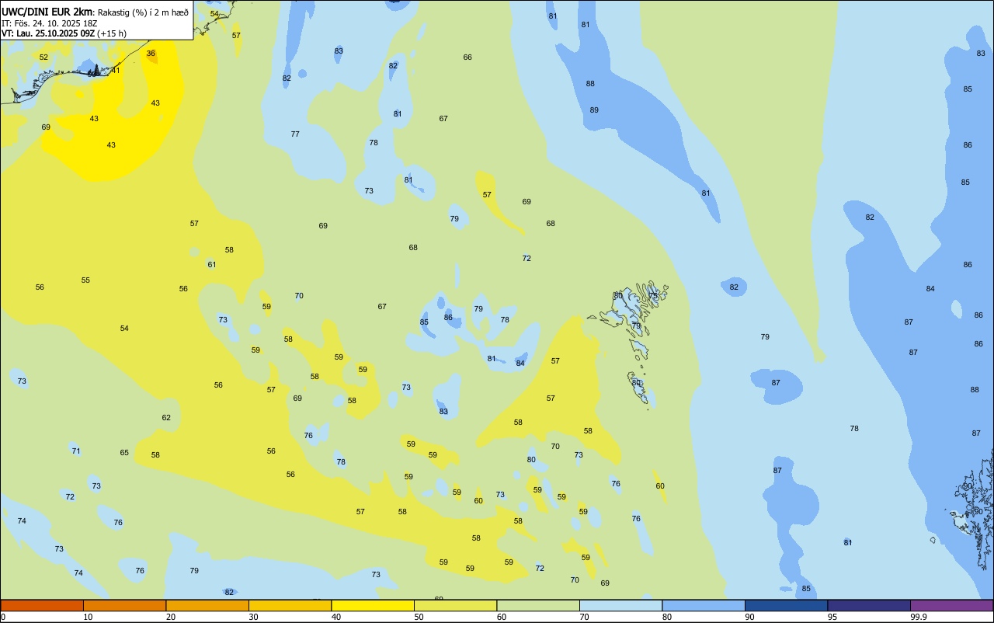Click the 30 legend tick label
This screenshot has width=994, height=623.
253,617
